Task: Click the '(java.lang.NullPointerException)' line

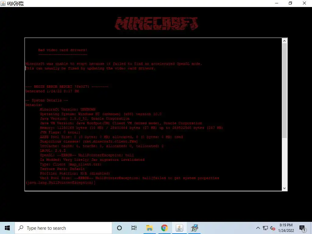Action: [x=61, y=183]
